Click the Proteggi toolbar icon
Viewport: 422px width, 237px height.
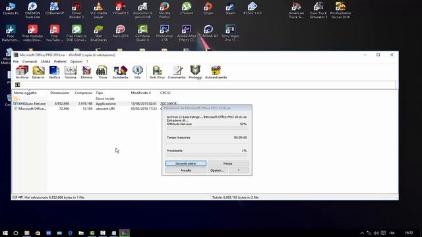point(195,72)
